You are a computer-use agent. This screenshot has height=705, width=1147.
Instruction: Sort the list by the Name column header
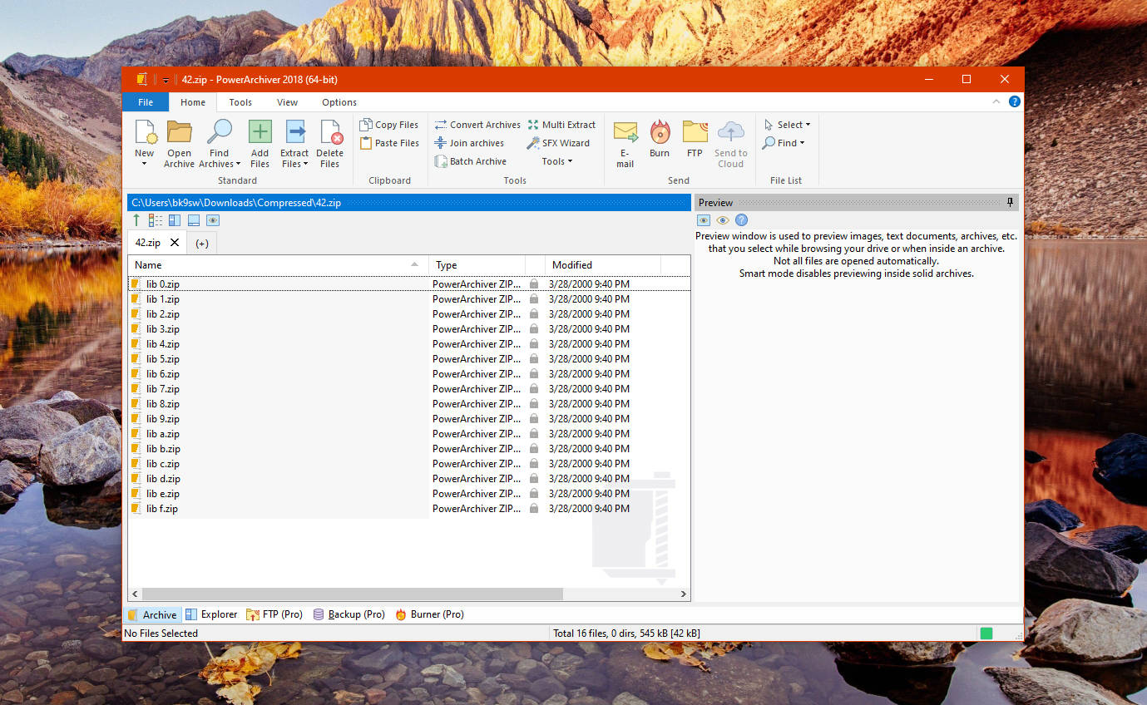coord(279,265)
